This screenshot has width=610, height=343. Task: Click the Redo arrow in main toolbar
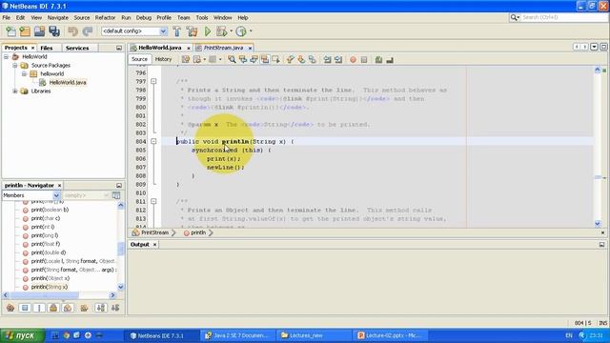[x=88, y=31]
